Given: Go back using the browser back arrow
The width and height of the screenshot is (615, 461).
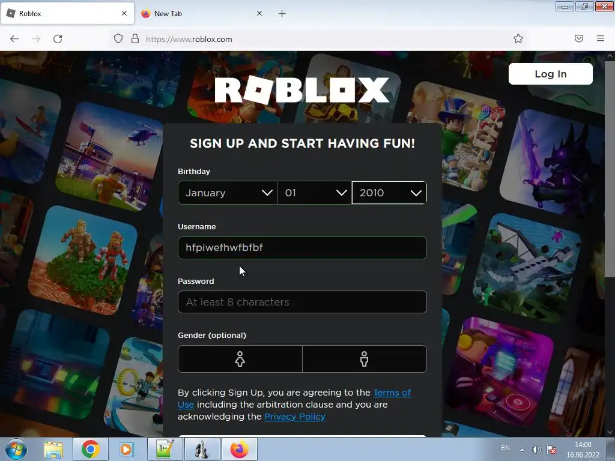Looking at the screenshot, I should pyautogui.click(x=14, y=39).
